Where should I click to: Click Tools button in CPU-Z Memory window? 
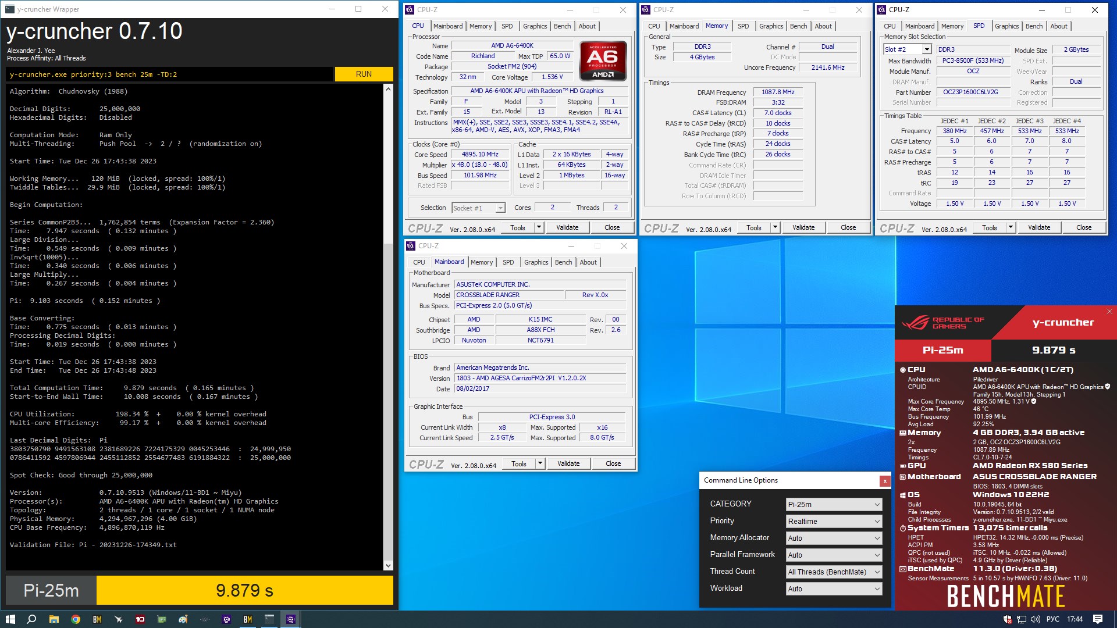point(754,227)
